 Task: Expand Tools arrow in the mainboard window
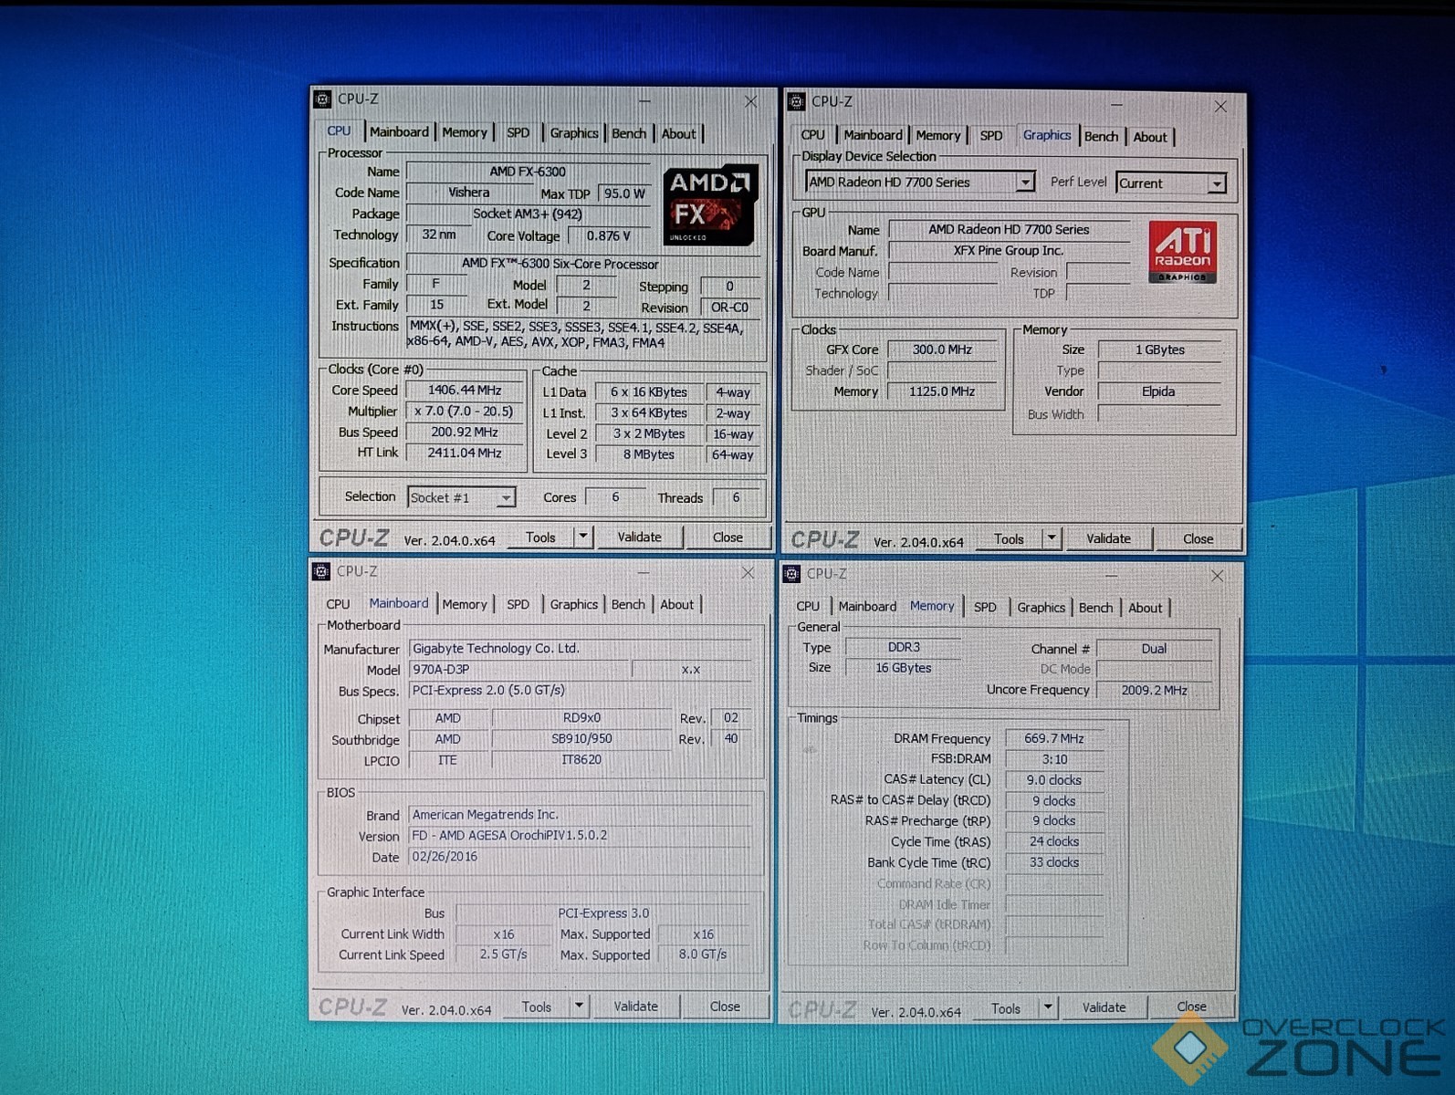pyautogui.click(x=579, y=1006)
